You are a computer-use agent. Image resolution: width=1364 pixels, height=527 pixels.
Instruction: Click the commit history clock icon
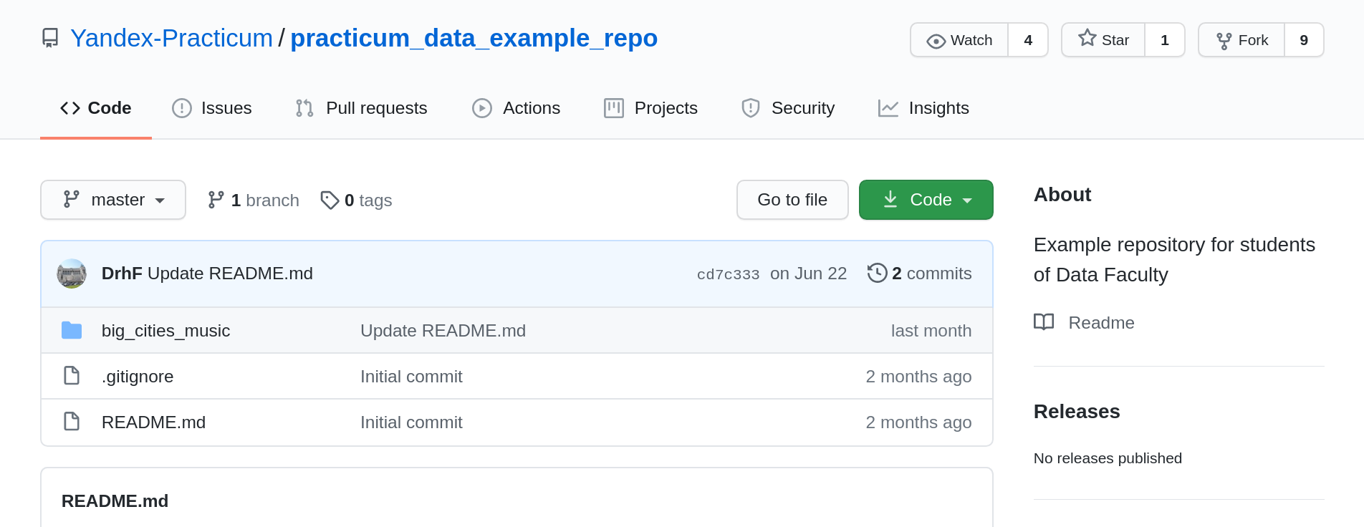click(x=877, y=273)
